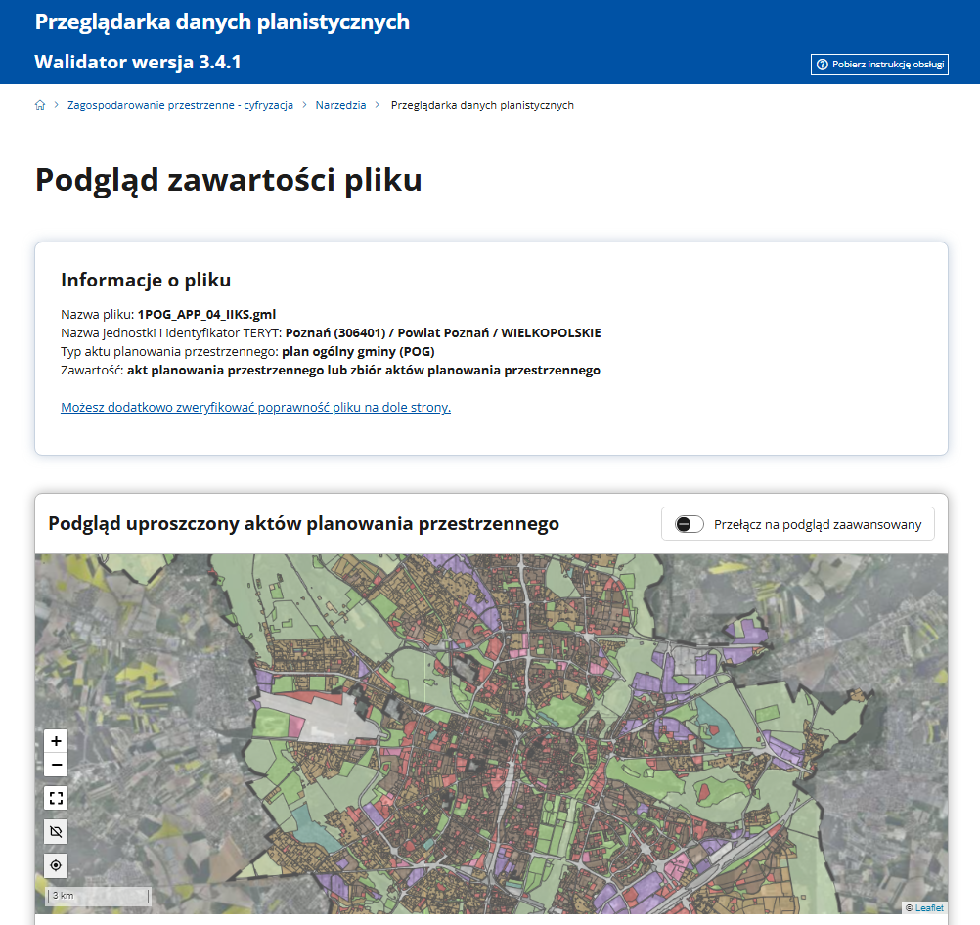Viewport: 980px width, 925px height.
Task: Open Przeglądarka danych planistycznych breadcrumb entry
Action: click(481, 104)
